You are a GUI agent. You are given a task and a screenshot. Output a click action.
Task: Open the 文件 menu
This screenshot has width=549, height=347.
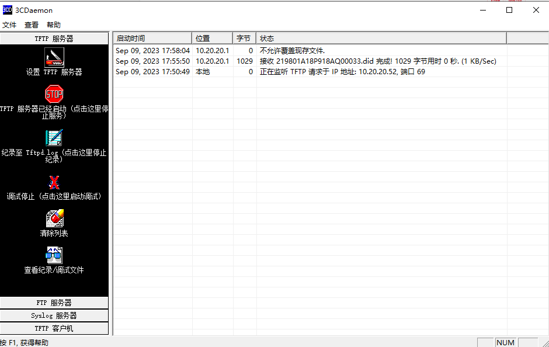click(9, 25)
